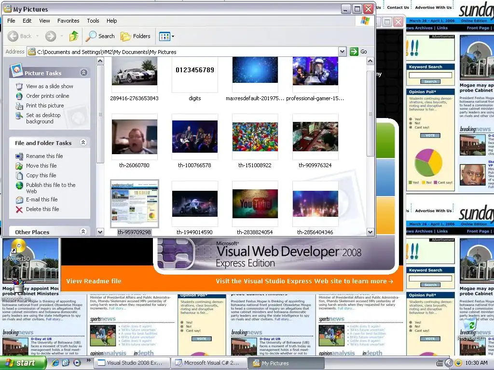
Task: Go back with the Back arrow icon
Action: (13, 36)
